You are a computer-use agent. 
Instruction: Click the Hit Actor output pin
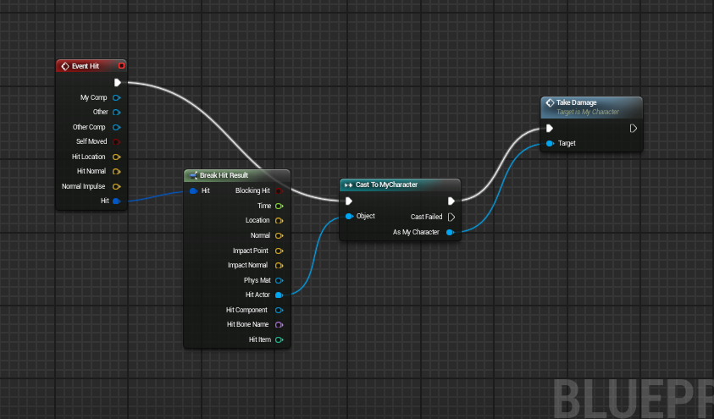click(x=280, y=295)
